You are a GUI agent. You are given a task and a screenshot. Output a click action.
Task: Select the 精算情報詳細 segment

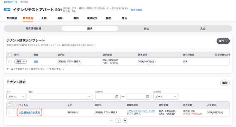[x=33, y=28]
